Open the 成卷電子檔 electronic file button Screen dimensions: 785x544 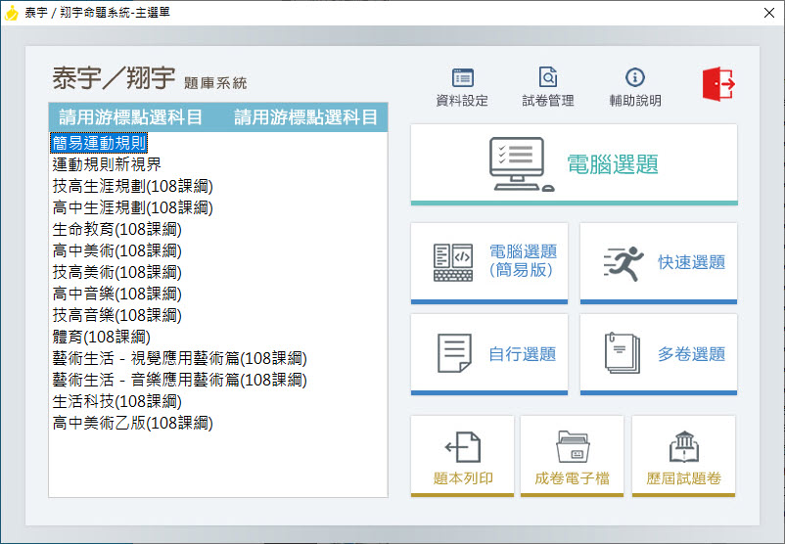(x=572, y=455)
